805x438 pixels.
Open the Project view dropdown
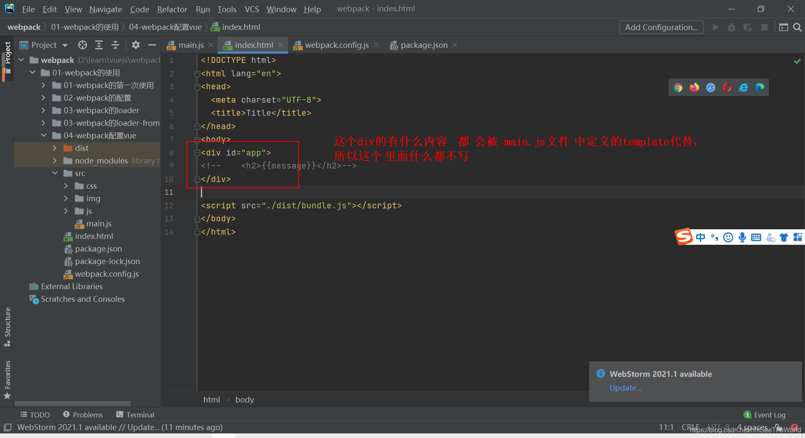(x=65, y=45)
